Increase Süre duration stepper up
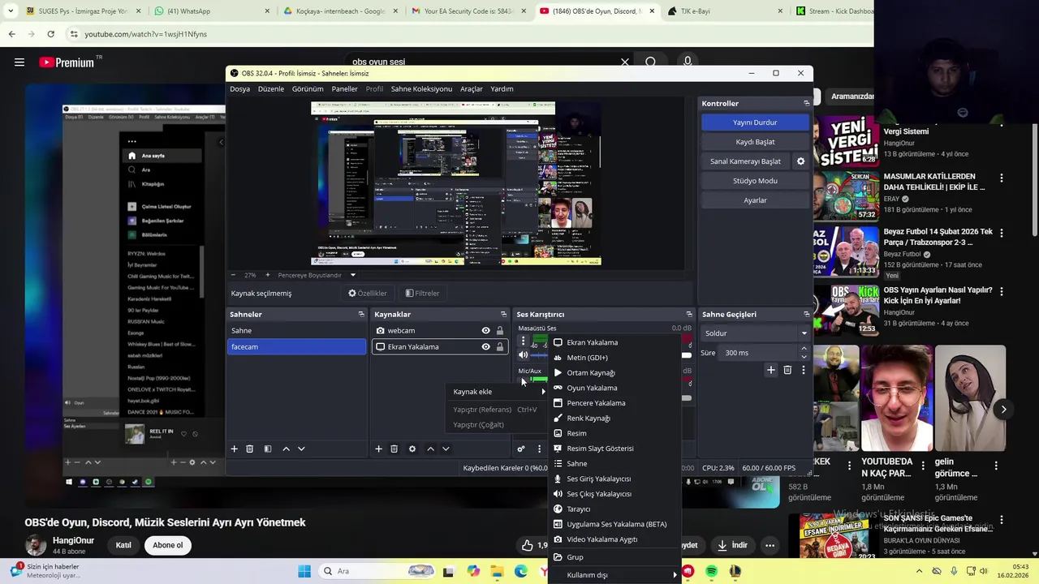Viewport: 1039px width, 584px height. coord(804,349)
